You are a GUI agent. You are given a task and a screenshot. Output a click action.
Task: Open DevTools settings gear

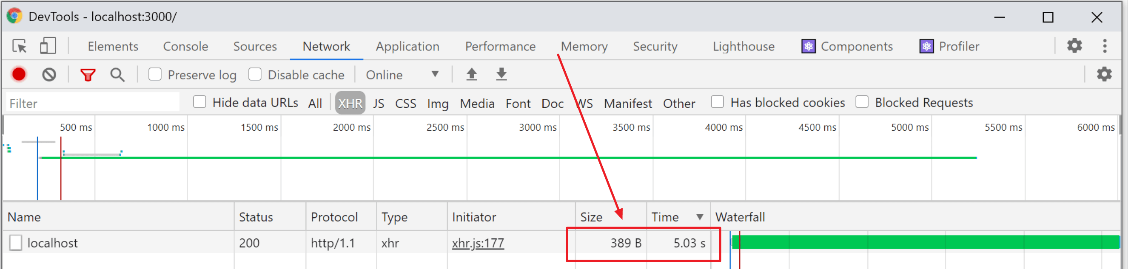click(x=1074, y=45)
